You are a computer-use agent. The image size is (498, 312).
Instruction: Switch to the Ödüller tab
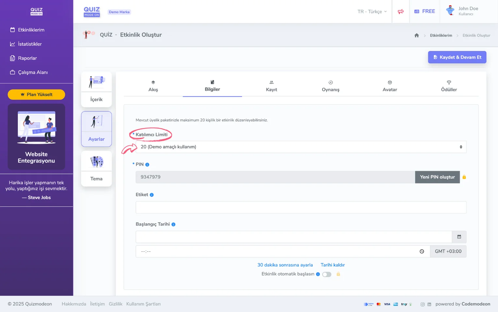pyautogui.click(x=448, y=86)
